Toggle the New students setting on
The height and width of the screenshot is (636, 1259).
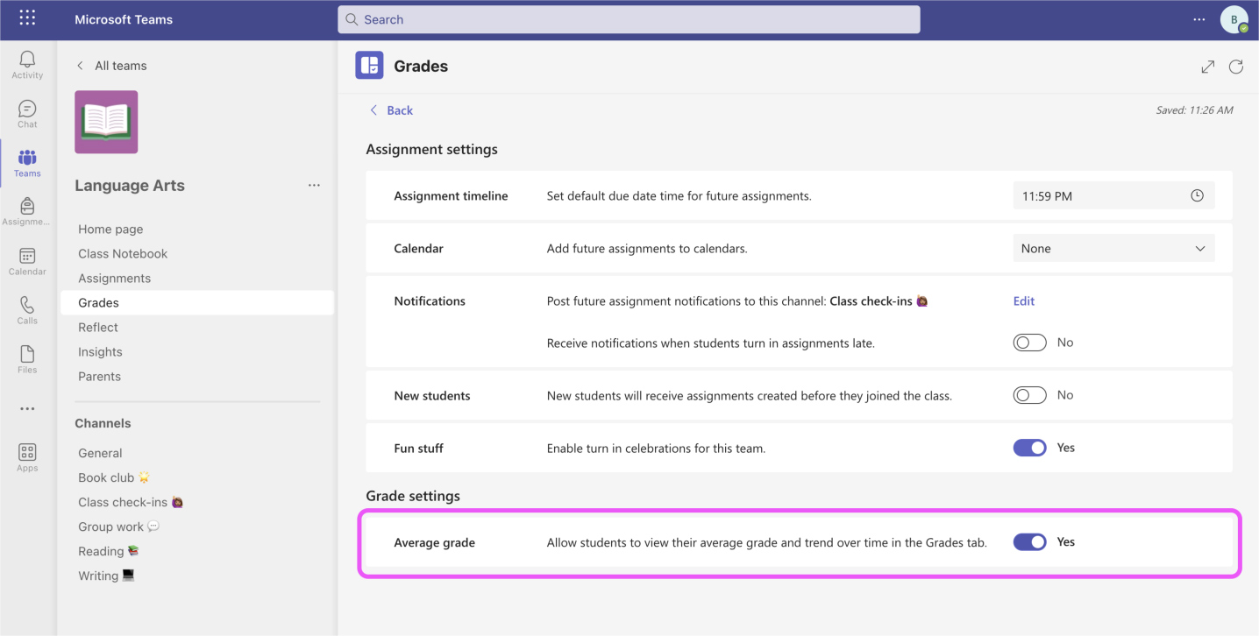(x=1029, y=395)
